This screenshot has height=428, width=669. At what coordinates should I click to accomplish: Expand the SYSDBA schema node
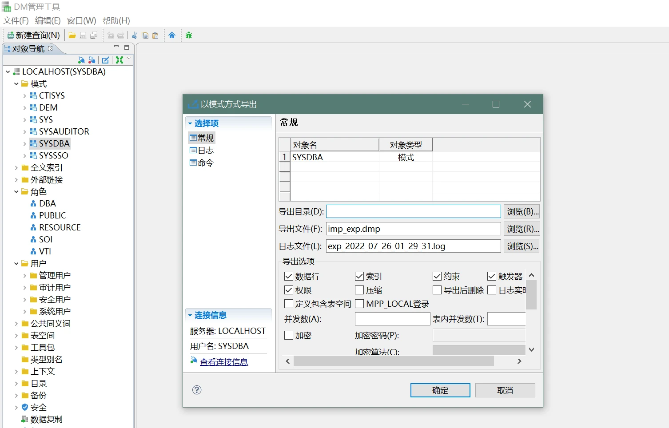point(25,144)
